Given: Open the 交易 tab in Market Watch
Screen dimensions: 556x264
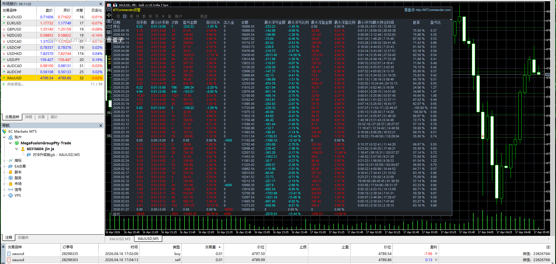Looking at the screenshot, I should [x=41, y=117].
